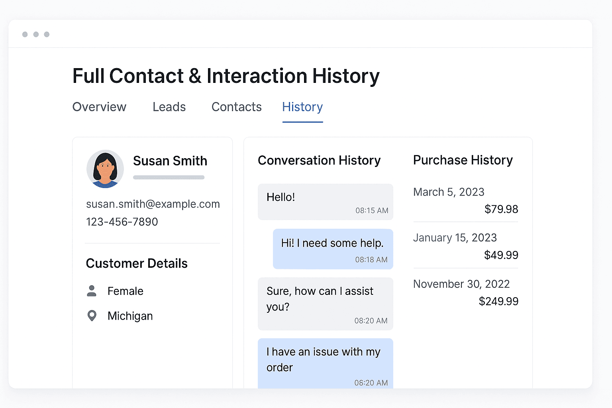Click the 'Hi! I need some help.' bubble
The width and height of the screenshot is (612, 408).
[x=333, y=249]
